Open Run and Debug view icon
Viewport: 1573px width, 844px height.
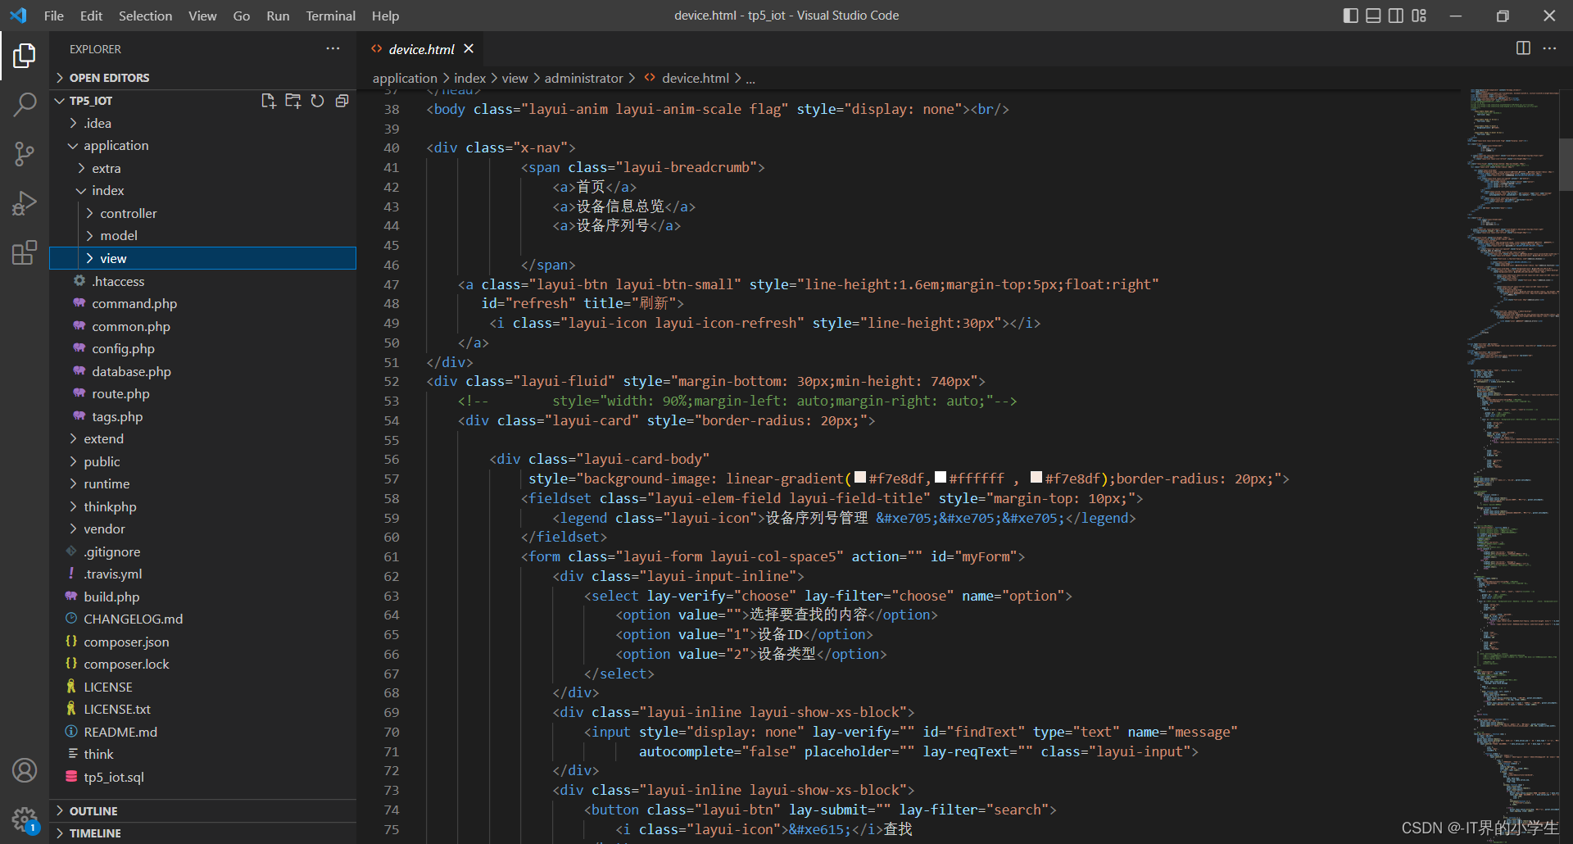pyautogui.click(x=25, y=202)
